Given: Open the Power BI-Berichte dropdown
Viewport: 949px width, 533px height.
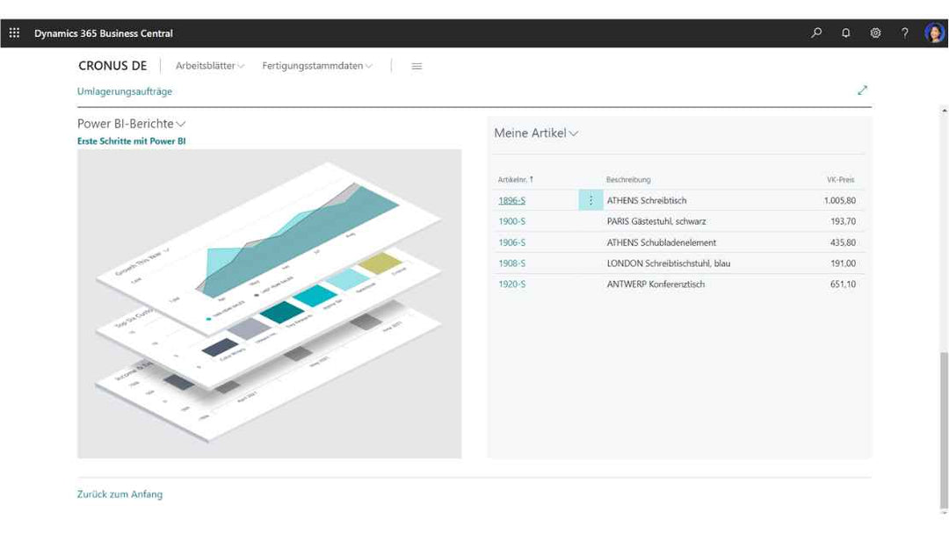Looking at the screenshot, I should point(132,124).
